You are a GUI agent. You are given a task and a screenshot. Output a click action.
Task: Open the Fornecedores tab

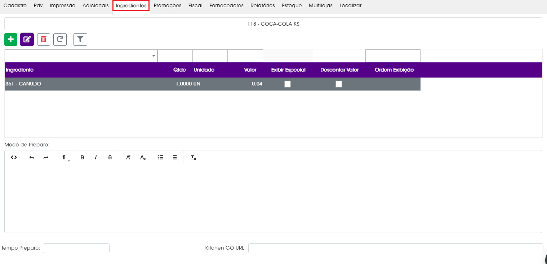[x=226, y=5]
